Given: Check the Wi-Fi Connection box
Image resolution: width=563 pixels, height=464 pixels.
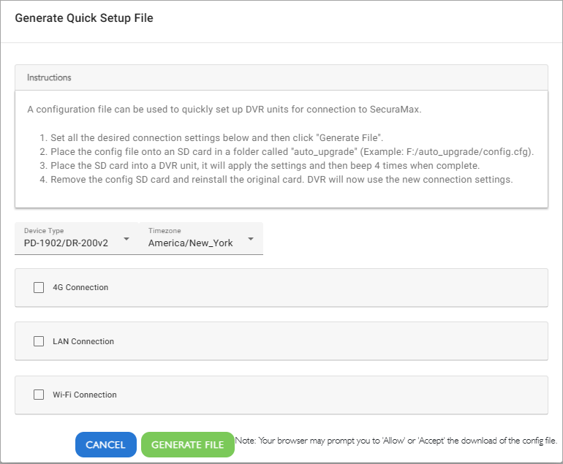Looking at the screenshot, I should [39, 395].
